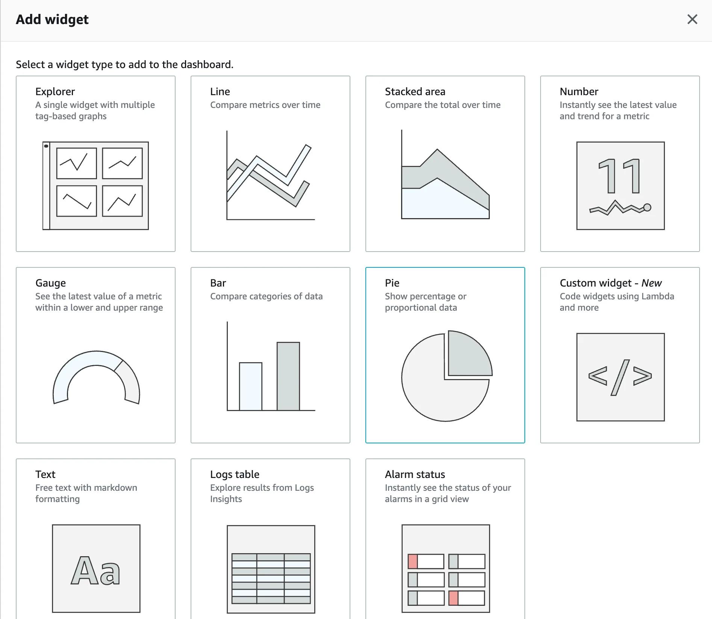Click the Add widget dialog title
Image resolution: width=712 pixels, height=619 pixels.
[52, 19]
